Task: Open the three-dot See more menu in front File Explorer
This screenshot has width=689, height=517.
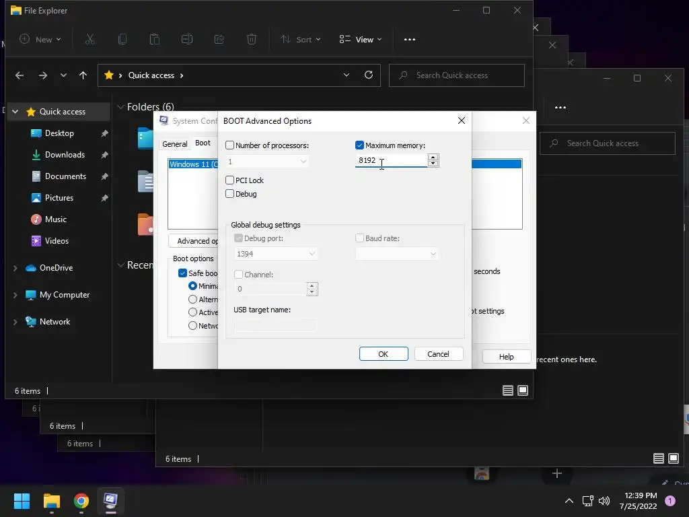Action: click(x=410, y=40)
